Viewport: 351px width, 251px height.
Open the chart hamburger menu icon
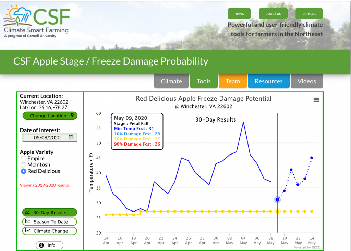[x=316, y=100]
